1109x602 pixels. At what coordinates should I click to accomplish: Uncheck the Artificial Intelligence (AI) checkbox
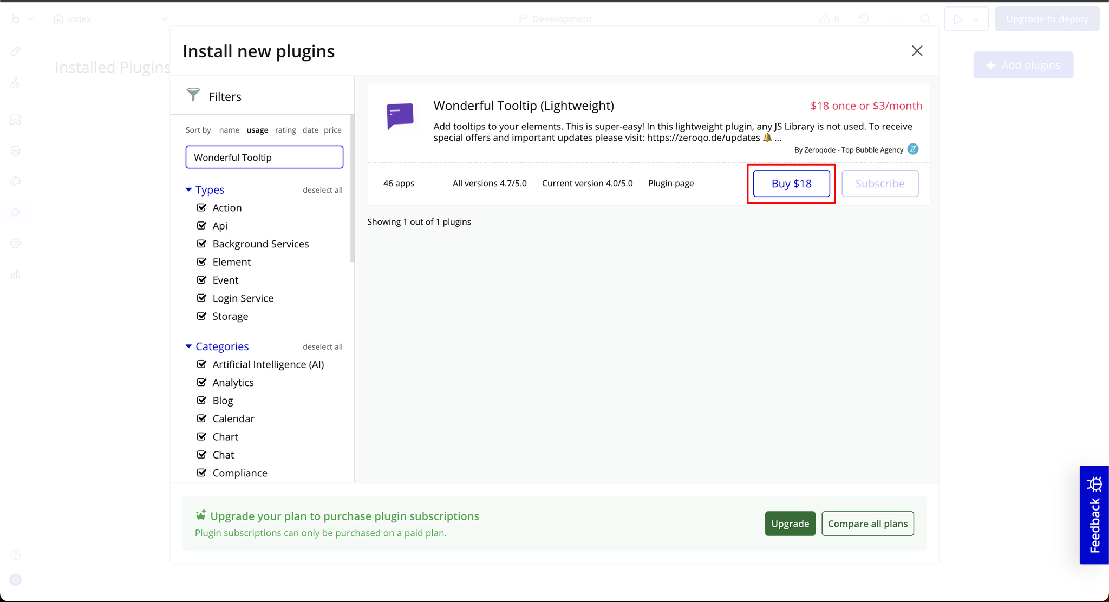point(201,364)
